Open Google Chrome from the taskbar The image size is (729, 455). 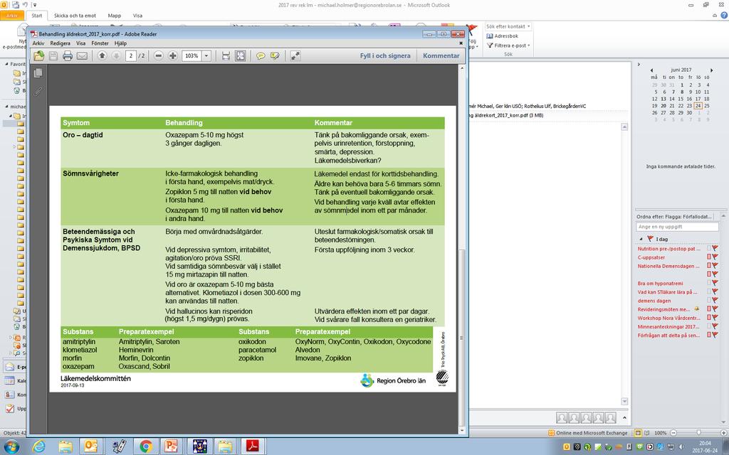pos(145,446)
